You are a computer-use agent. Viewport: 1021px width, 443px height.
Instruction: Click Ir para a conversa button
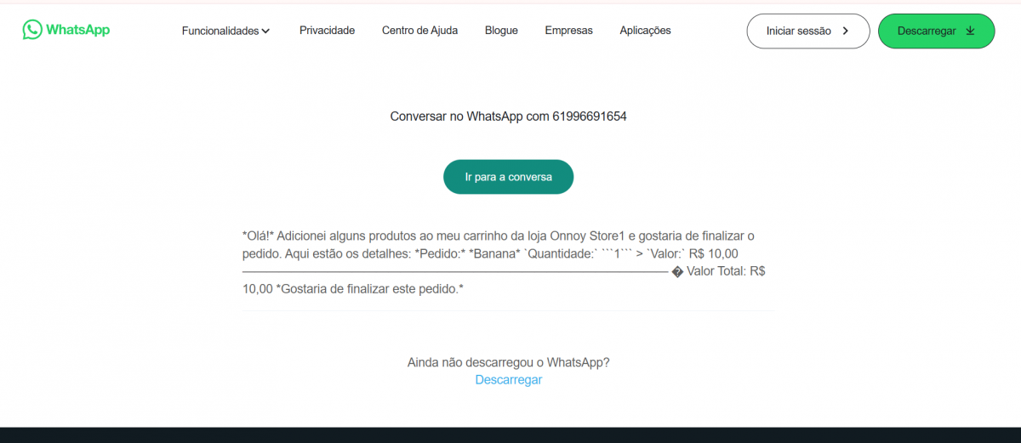tap(508, 177)
